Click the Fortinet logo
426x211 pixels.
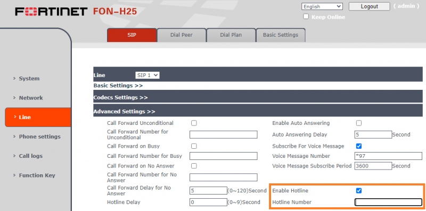51,12
